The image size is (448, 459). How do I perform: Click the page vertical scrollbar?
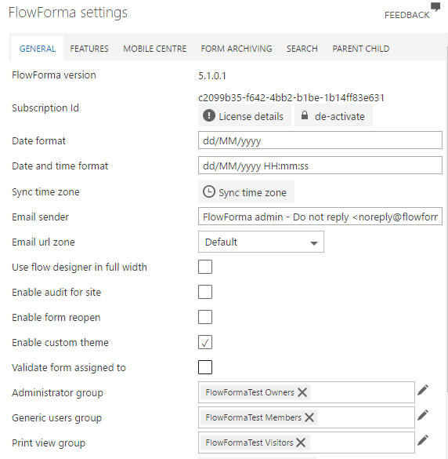446,220
